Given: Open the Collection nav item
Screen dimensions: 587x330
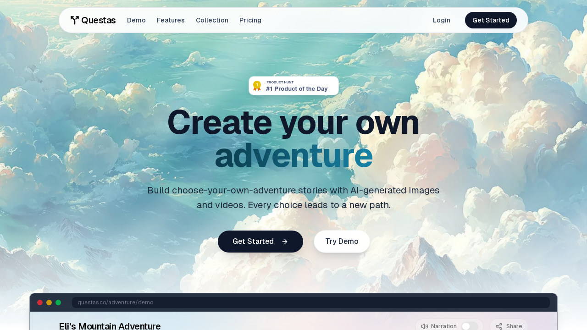Looking at the screenshot, I should tap(212, 20).
